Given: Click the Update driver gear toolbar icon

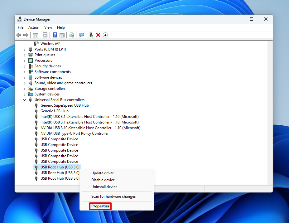Looking at the screenshot, I should tap(72, 35).
